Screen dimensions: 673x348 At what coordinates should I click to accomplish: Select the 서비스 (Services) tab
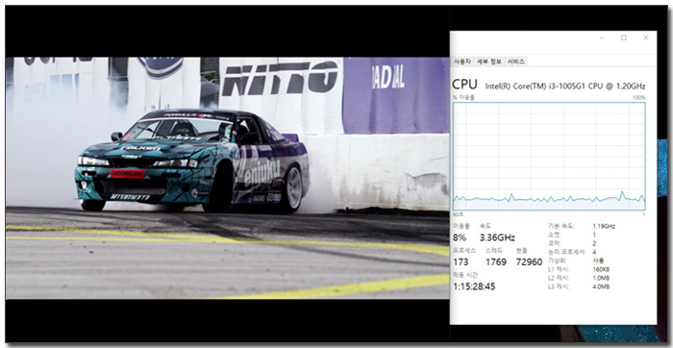516,62
